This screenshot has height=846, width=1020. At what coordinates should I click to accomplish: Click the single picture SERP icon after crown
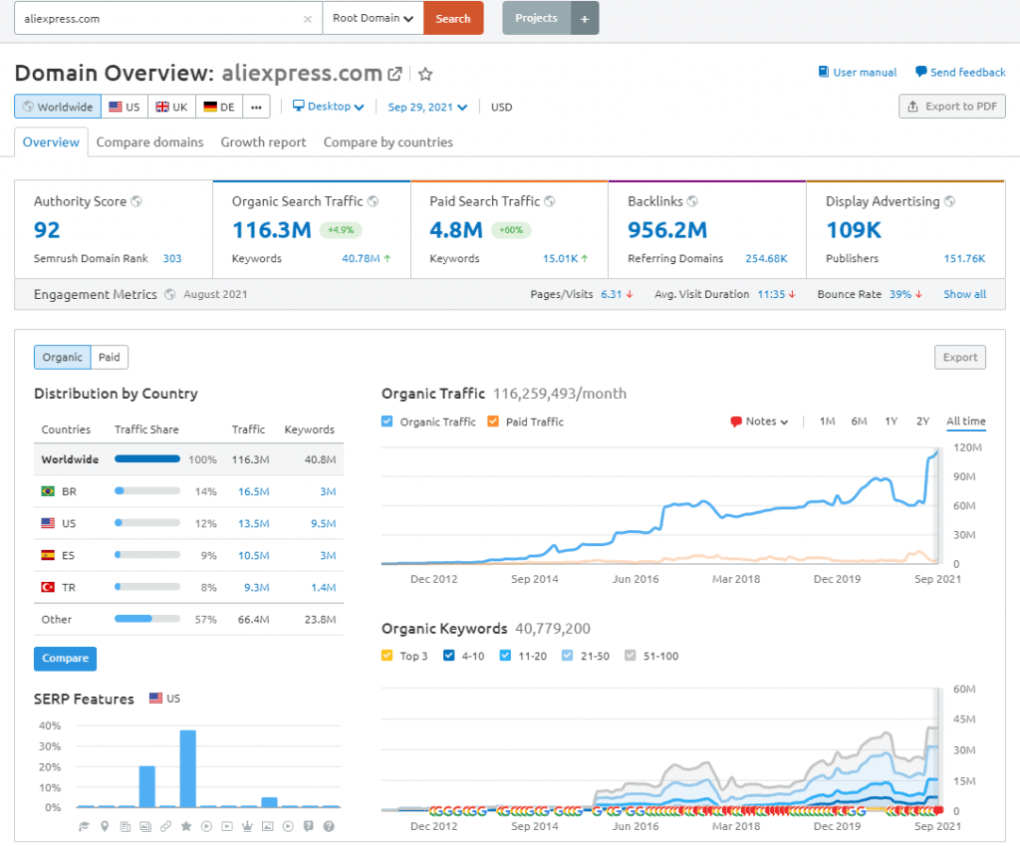tap(267, 826)
